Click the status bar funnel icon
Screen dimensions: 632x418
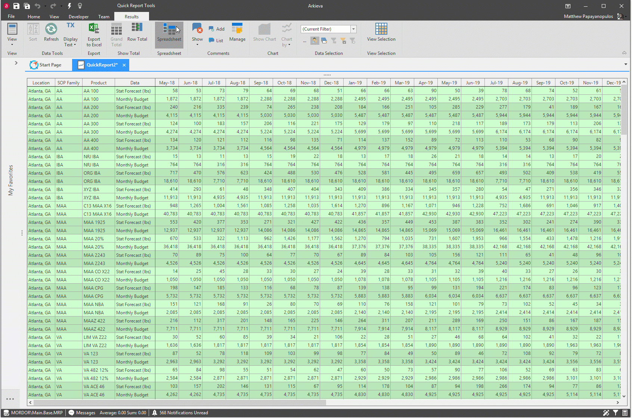pos(616,413)
